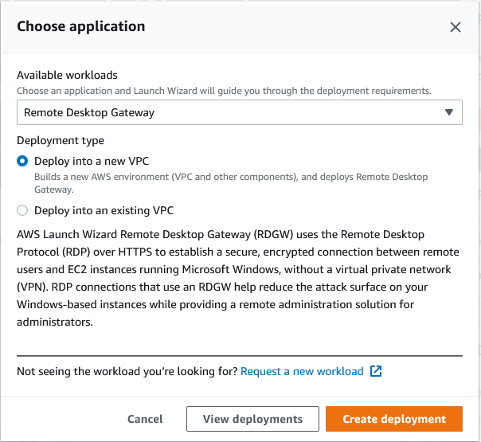The height and width of the screenshot is (442, 481).
Task: Click the View deployments button
Action: click(252, 419)
